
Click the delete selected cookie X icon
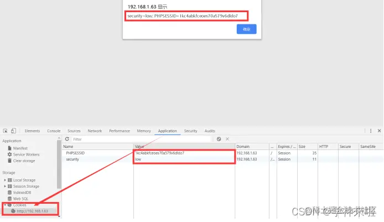[x=227, y=139]
